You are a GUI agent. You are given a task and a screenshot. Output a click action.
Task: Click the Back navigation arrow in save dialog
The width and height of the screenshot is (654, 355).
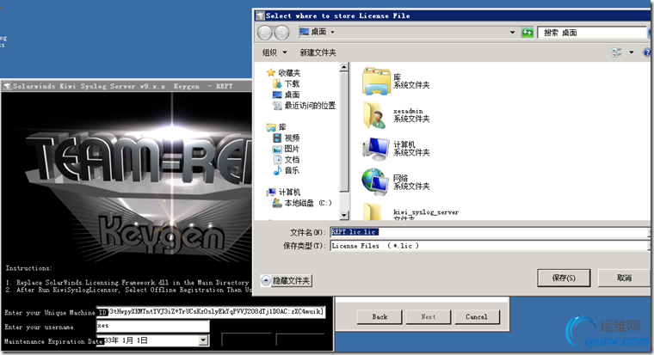click(x=265, y=33)
